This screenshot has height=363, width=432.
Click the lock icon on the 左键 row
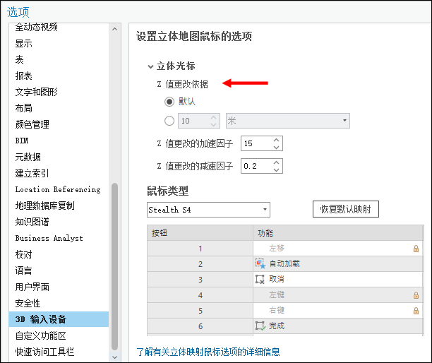pos(416,295)
